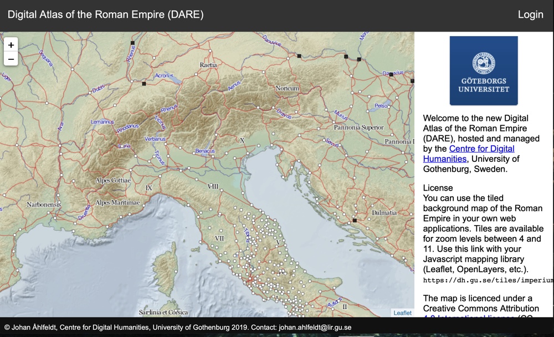This screenshot has height=337, width=554.
Task: Follow the Leaflet attribution link
Action: click(x=402, y=313)
